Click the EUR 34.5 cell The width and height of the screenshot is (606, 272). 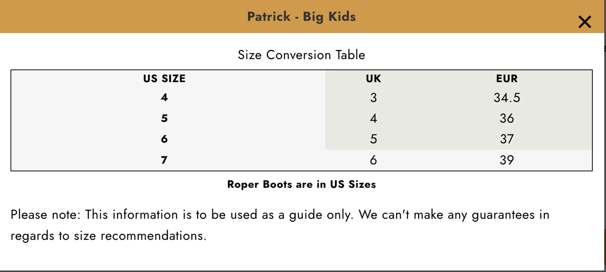507,98
